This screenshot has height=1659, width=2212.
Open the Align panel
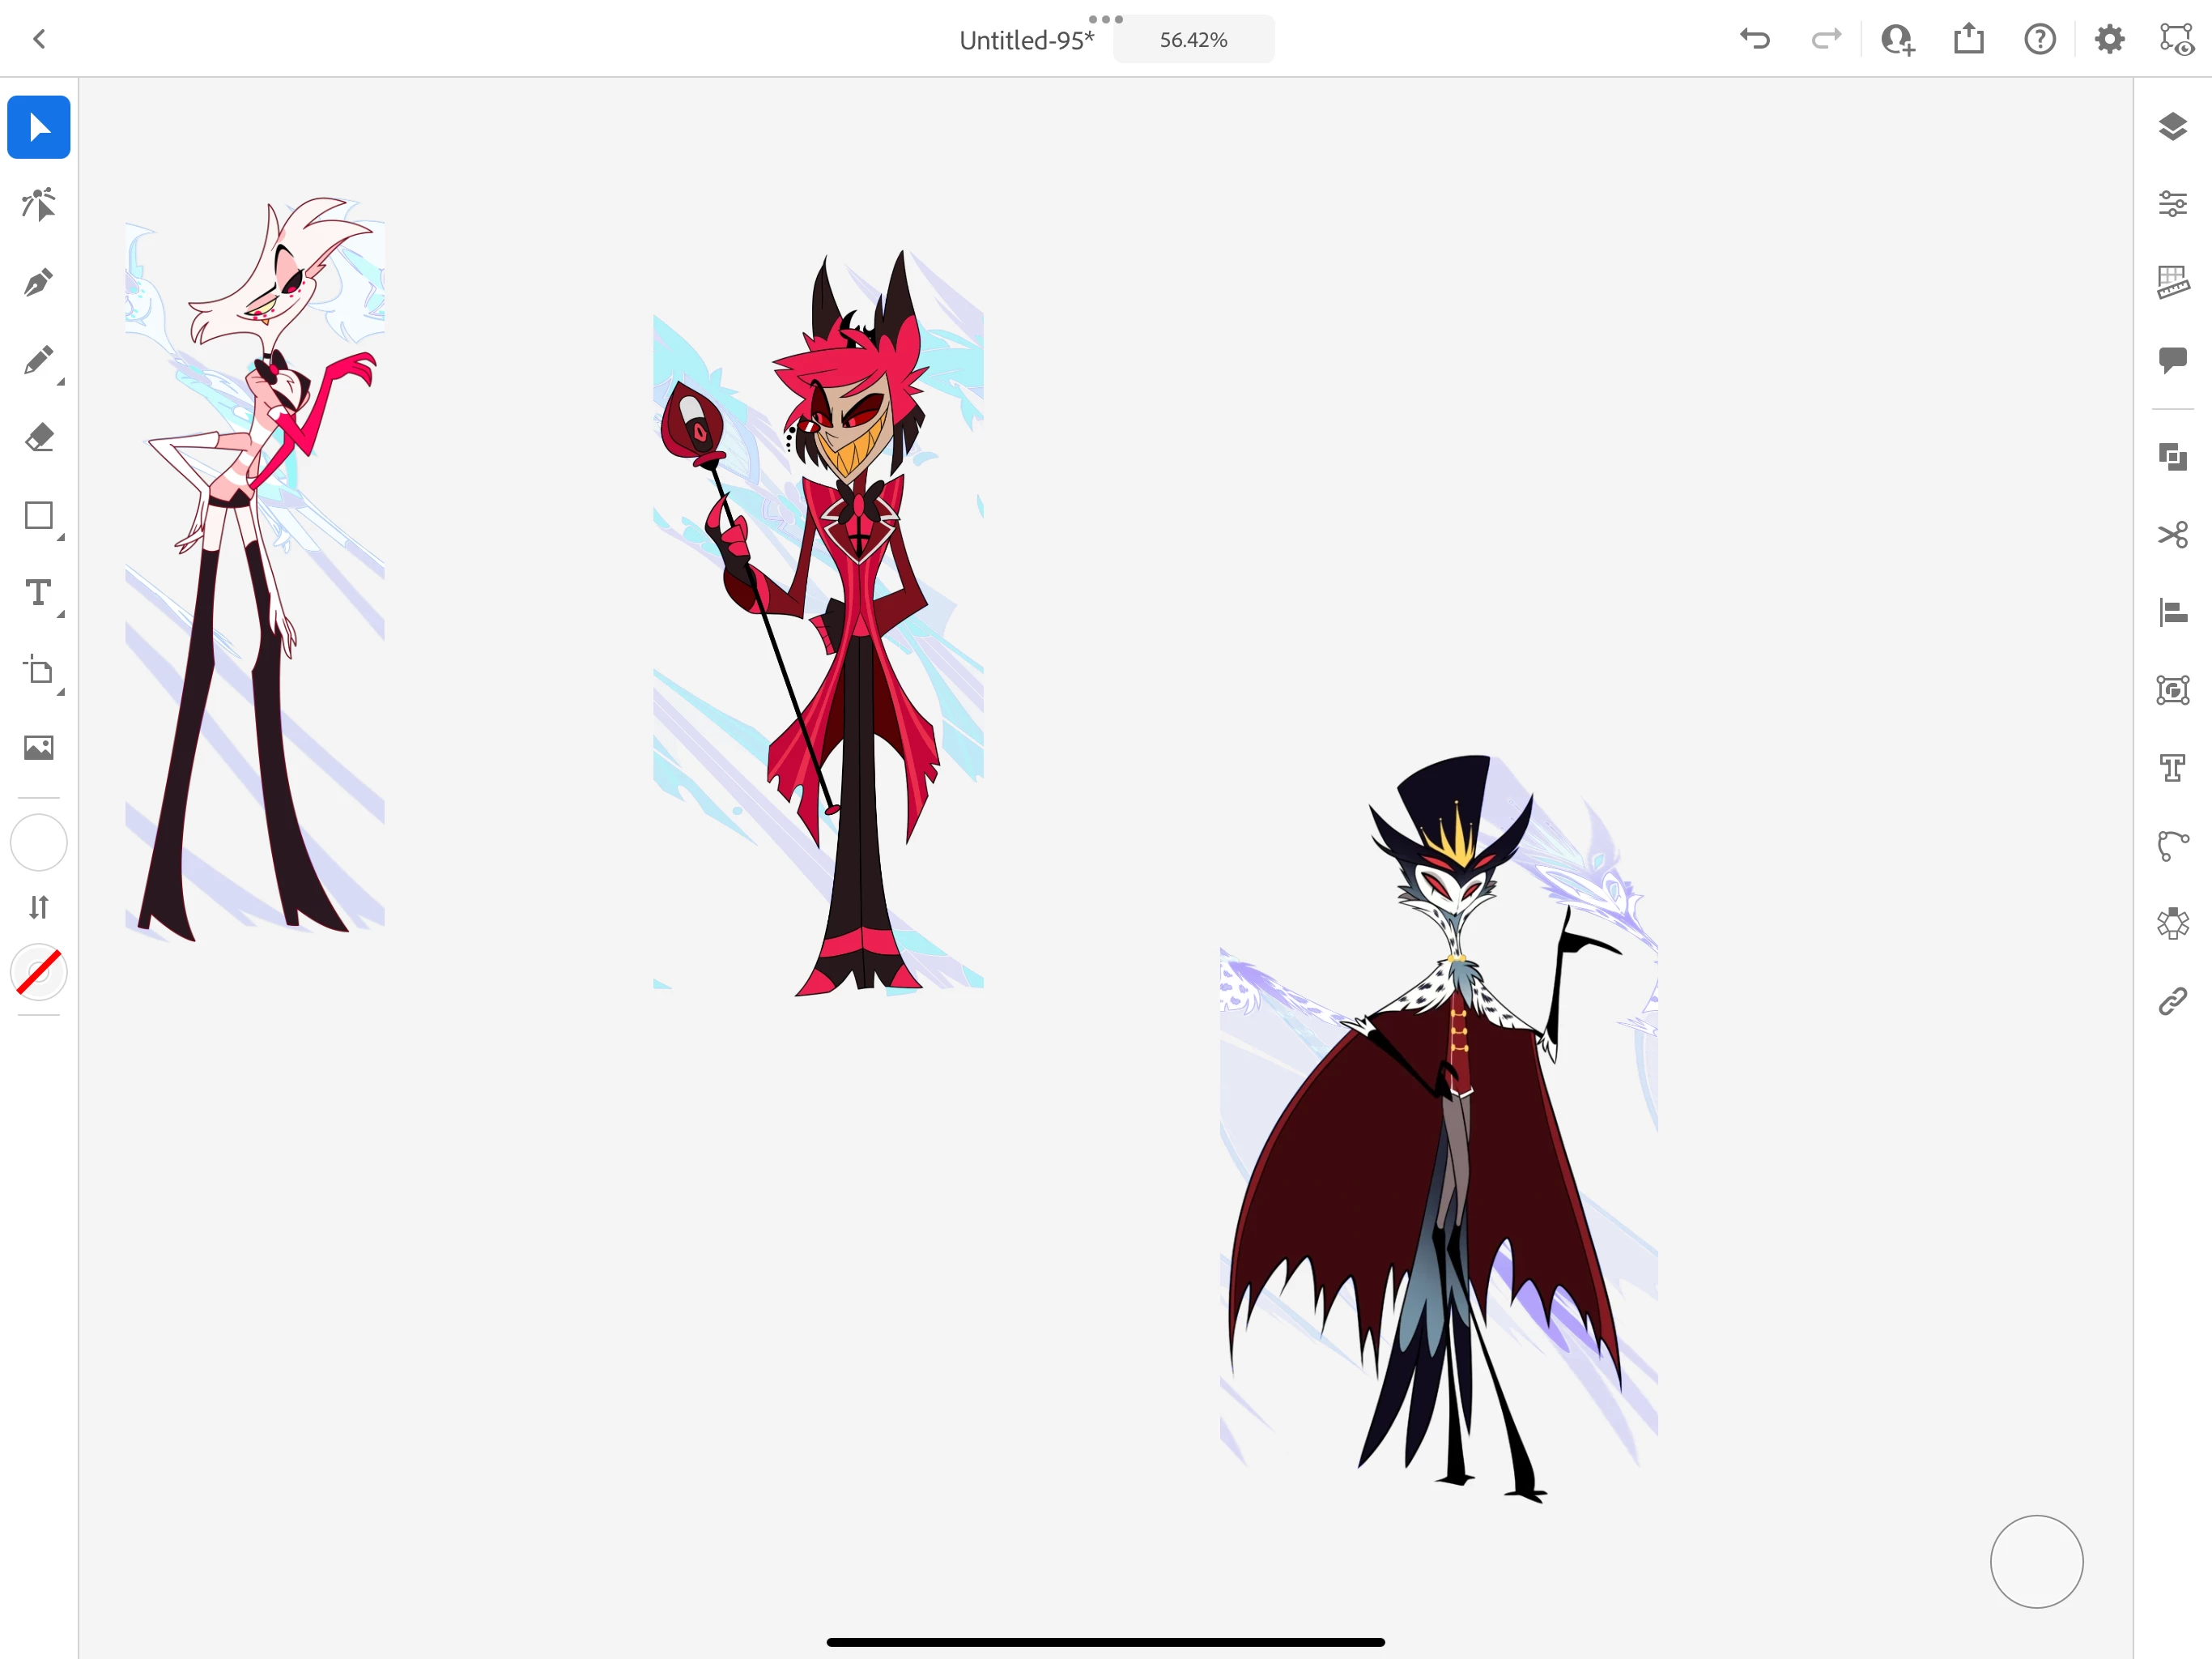click(2172, 612)
